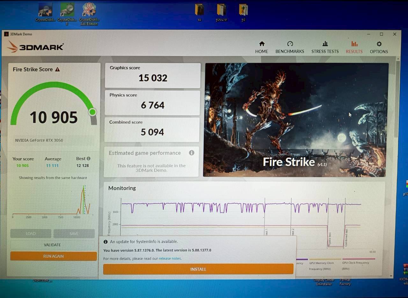408x298 pixels.
Task: Switch to the BENCHMARKS tab
Action: tap(289, 47)
